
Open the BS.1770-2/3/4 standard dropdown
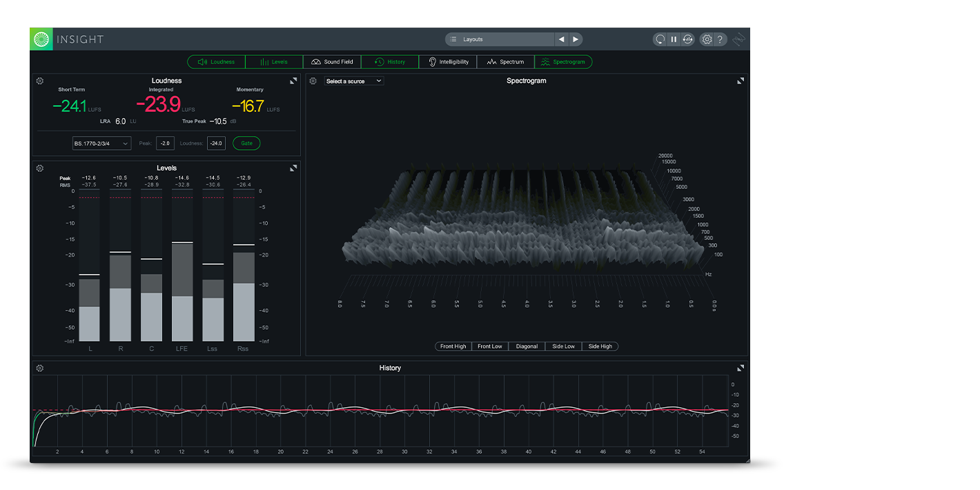coord(101,144)
